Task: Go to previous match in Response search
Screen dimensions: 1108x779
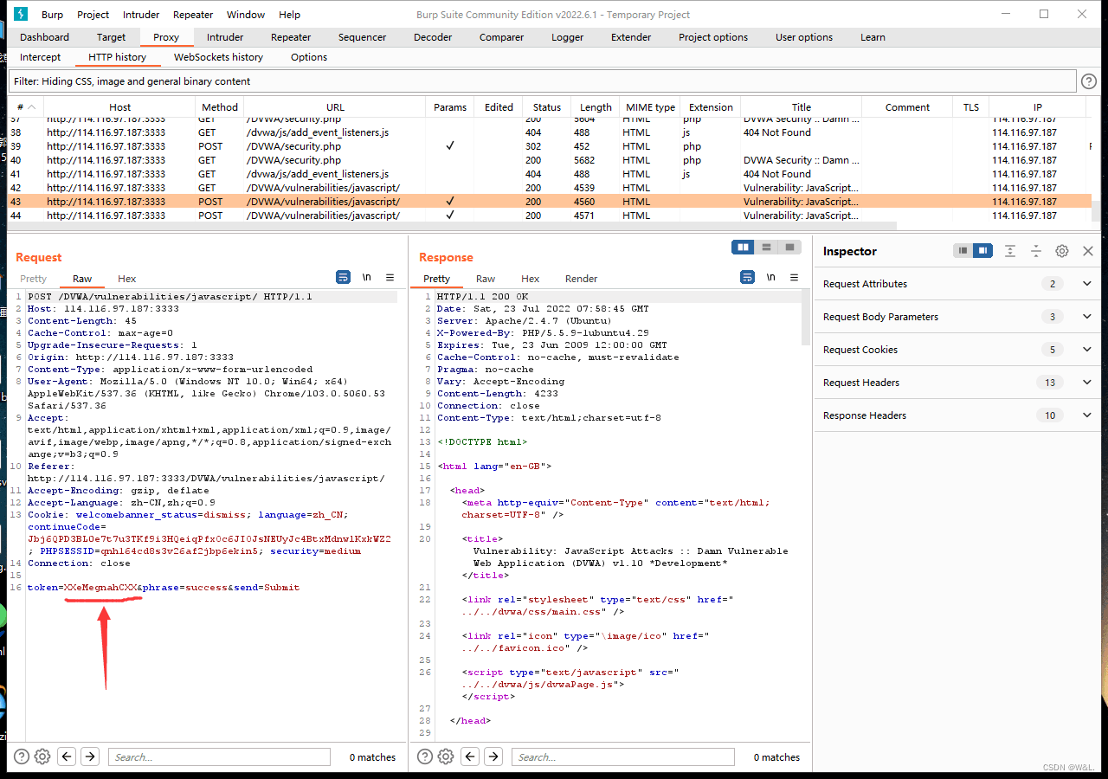Action: tap(470, 756)
